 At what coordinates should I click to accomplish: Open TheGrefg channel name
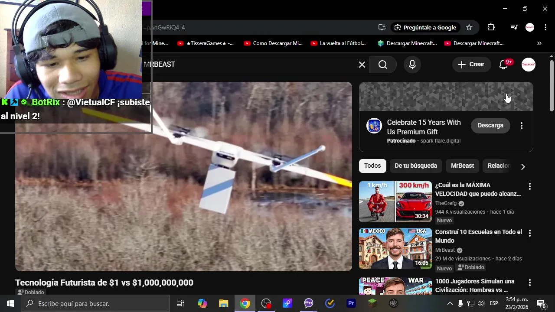(446, 203)
